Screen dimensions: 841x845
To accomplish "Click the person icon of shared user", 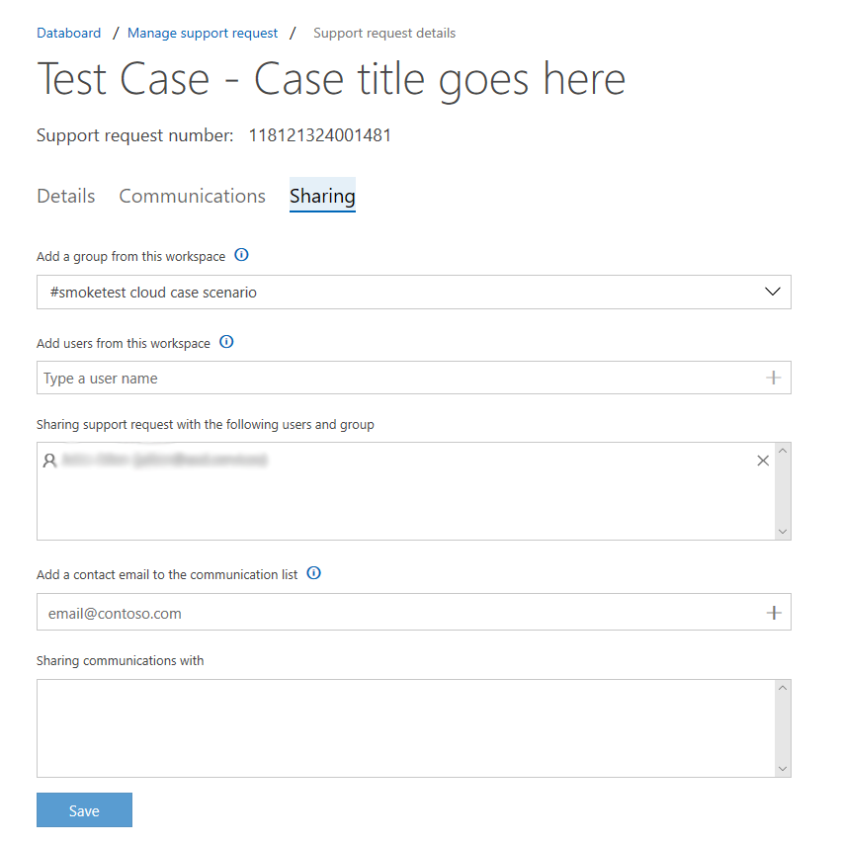I will [x=49, y=461].
